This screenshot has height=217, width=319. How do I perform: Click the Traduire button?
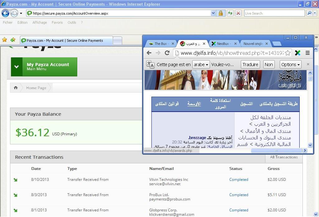click(x=250, y=65)
